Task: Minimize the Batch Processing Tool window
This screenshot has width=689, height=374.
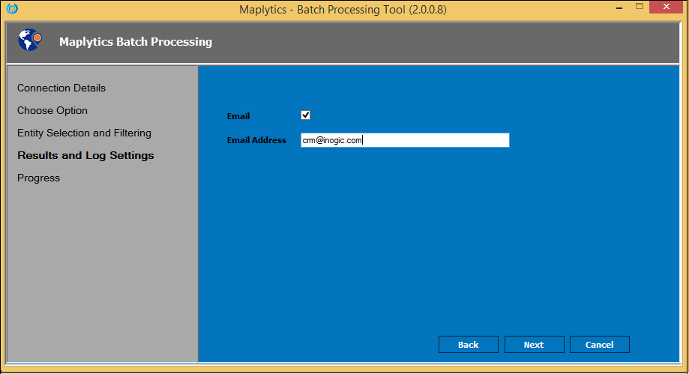Action: (x=619, y=7)
